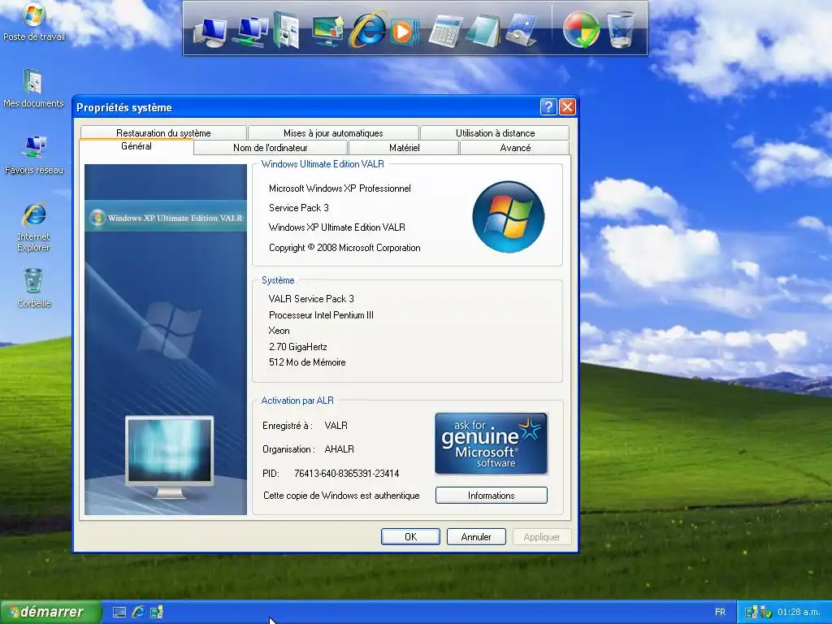832x624 pixels.
Task: Click Cette copie de Windows est authentique
Action: tap(341, 496)
